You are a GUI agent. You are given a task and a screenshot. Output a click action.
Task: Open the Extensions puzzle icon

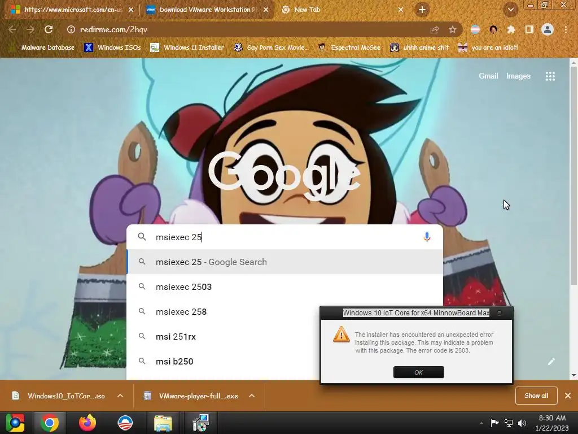[x=511, y=29]
